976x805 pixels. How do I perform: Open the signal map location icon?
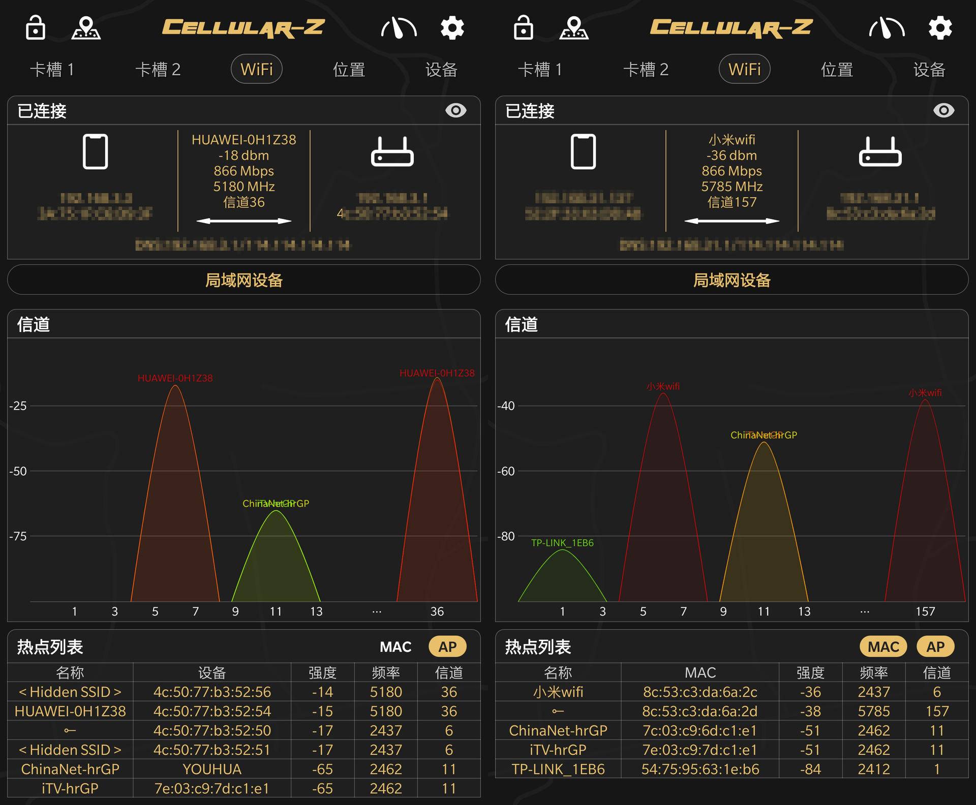(x=86, y=28)
